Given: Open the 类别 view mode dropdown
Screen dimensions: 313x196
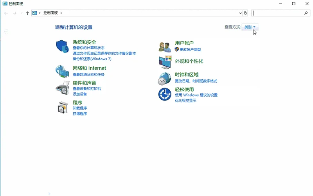Looking at the screenshot, I should 250,27.
